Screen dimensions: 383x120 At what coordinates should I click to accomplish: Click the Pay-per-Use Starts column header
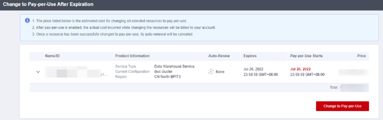pos(306,56)
